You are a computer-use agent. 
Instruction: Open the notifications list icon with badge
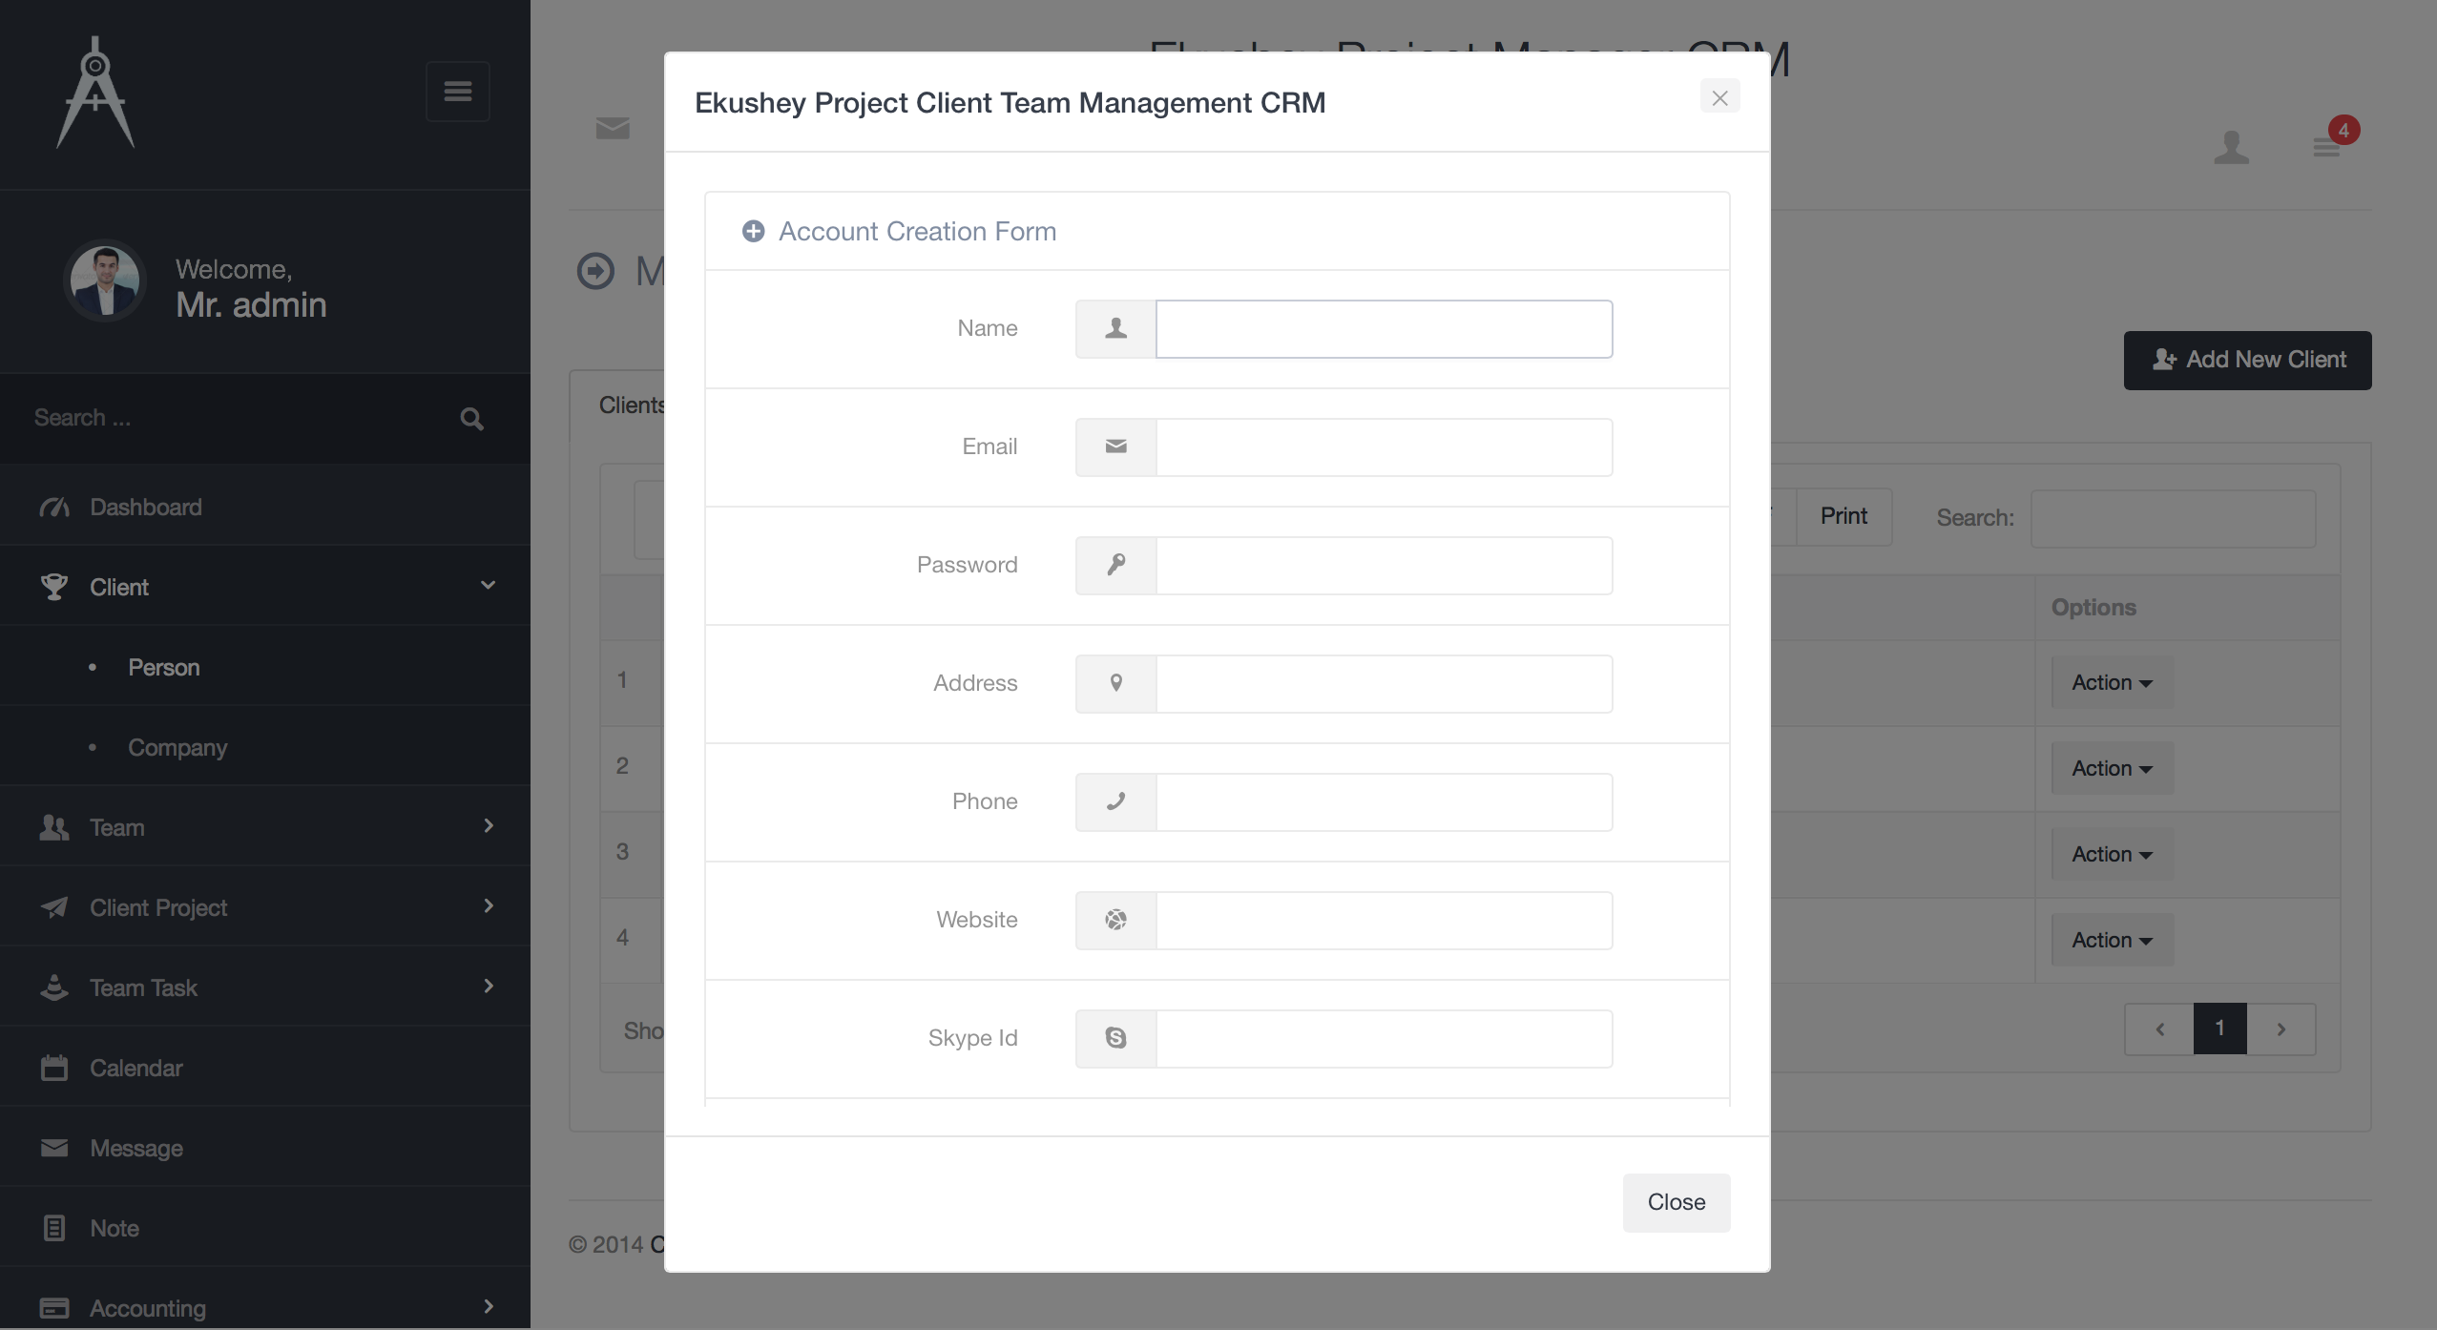(x=2326, y=146)
